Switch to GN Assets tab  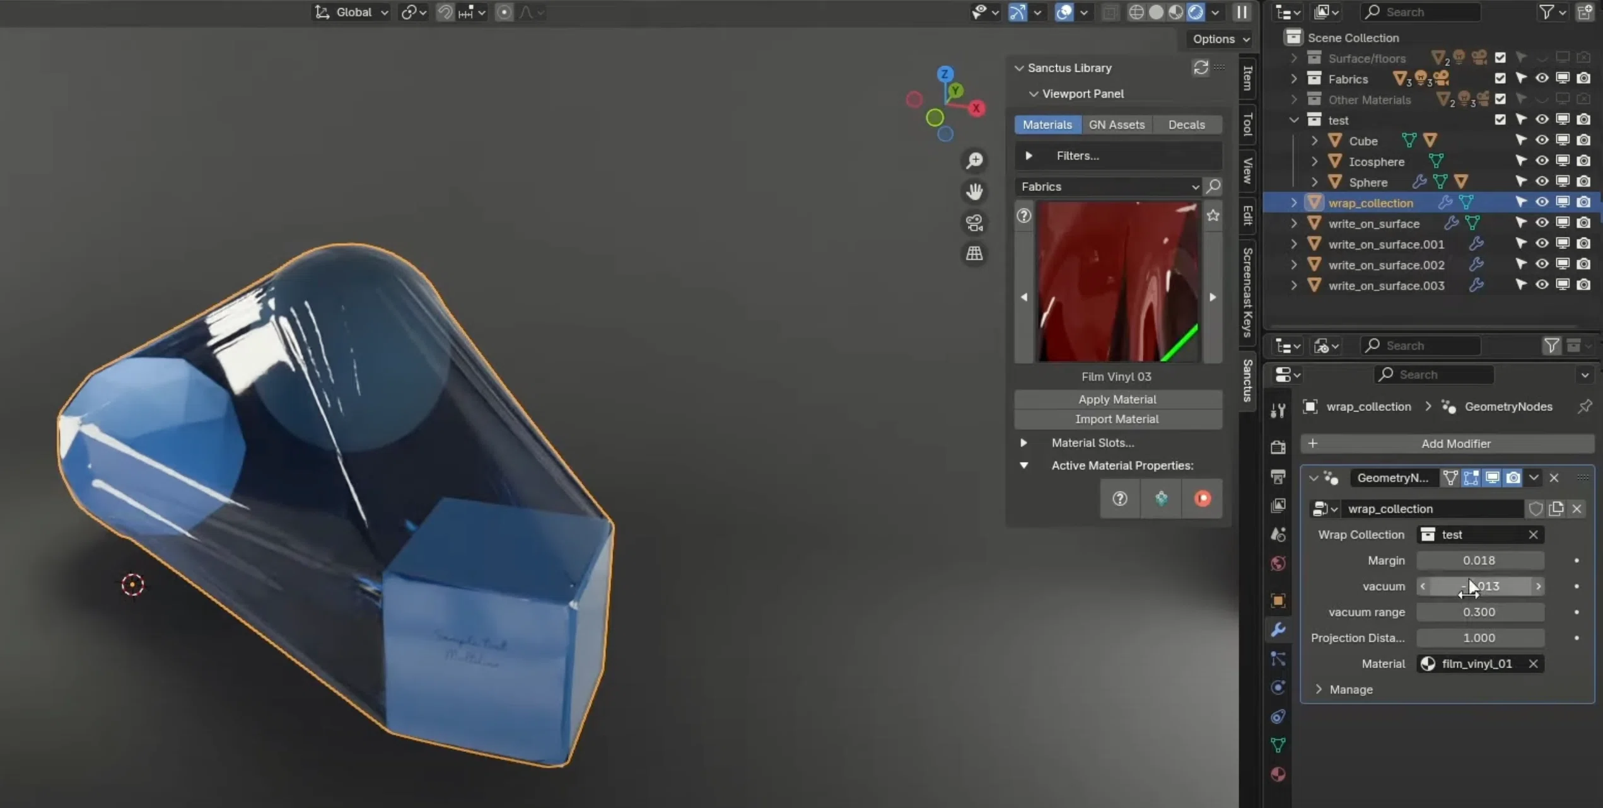1116,125
